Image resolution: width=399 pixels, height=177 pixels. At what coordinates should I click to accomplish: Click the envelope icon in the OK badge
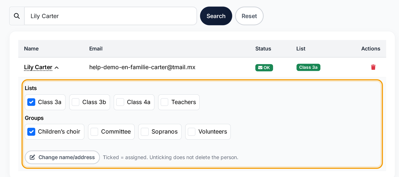click(x=260, y=68)
